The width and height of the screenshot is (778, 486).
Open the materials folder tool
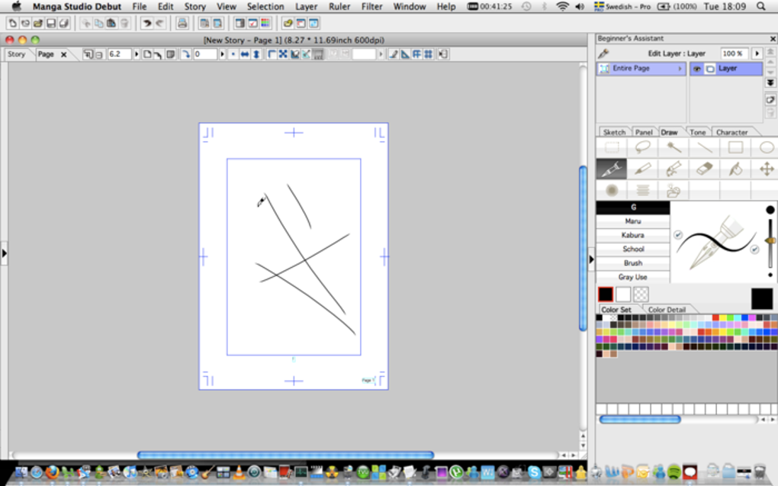[674, 190]
